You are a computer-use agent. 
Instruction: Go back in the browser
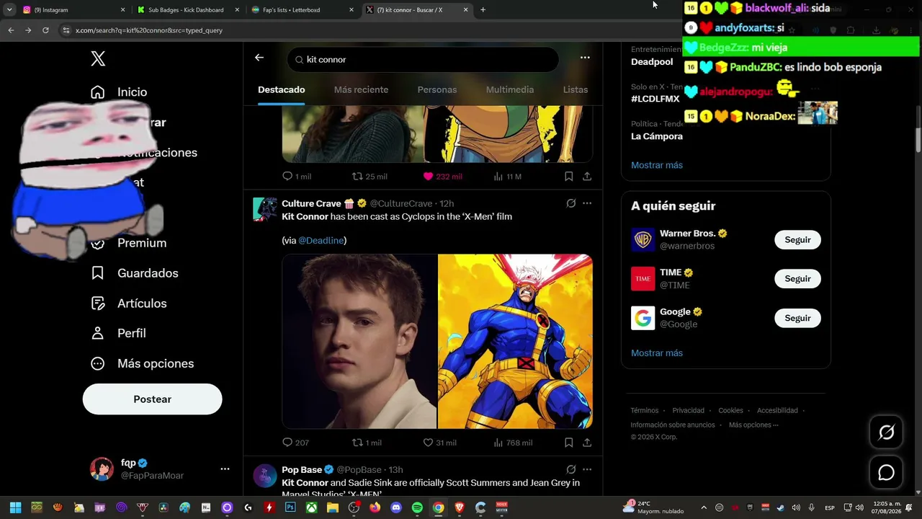pyautogui.click(x=11, y=30)
